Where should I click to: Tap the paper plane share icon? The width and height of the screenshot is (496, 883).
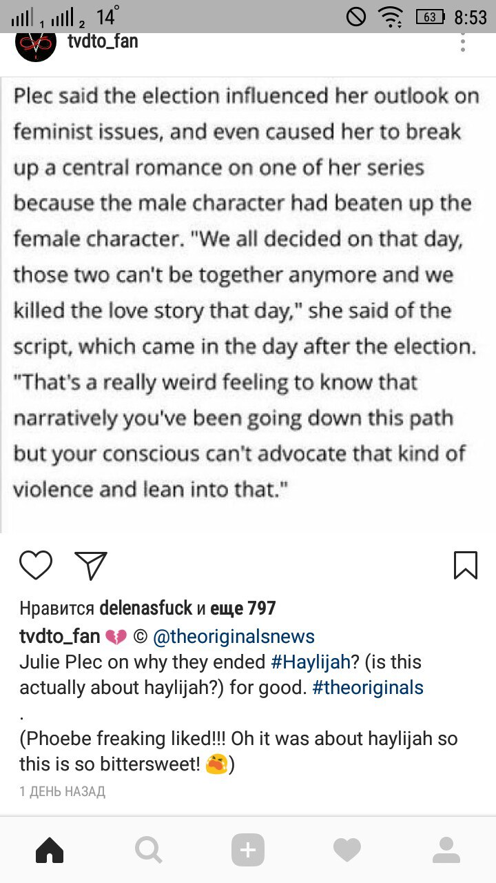[90, 565]
